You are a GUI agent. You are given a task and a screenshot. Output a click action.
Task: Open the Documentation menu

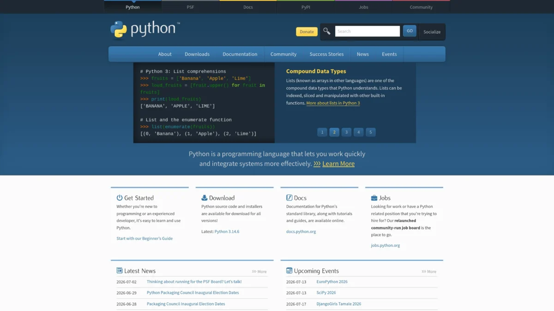pyautogui.click(x=240, y=54)
